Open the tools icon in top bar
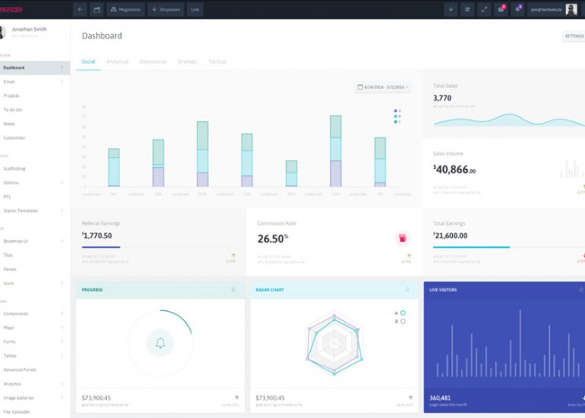 pos(467,10)
